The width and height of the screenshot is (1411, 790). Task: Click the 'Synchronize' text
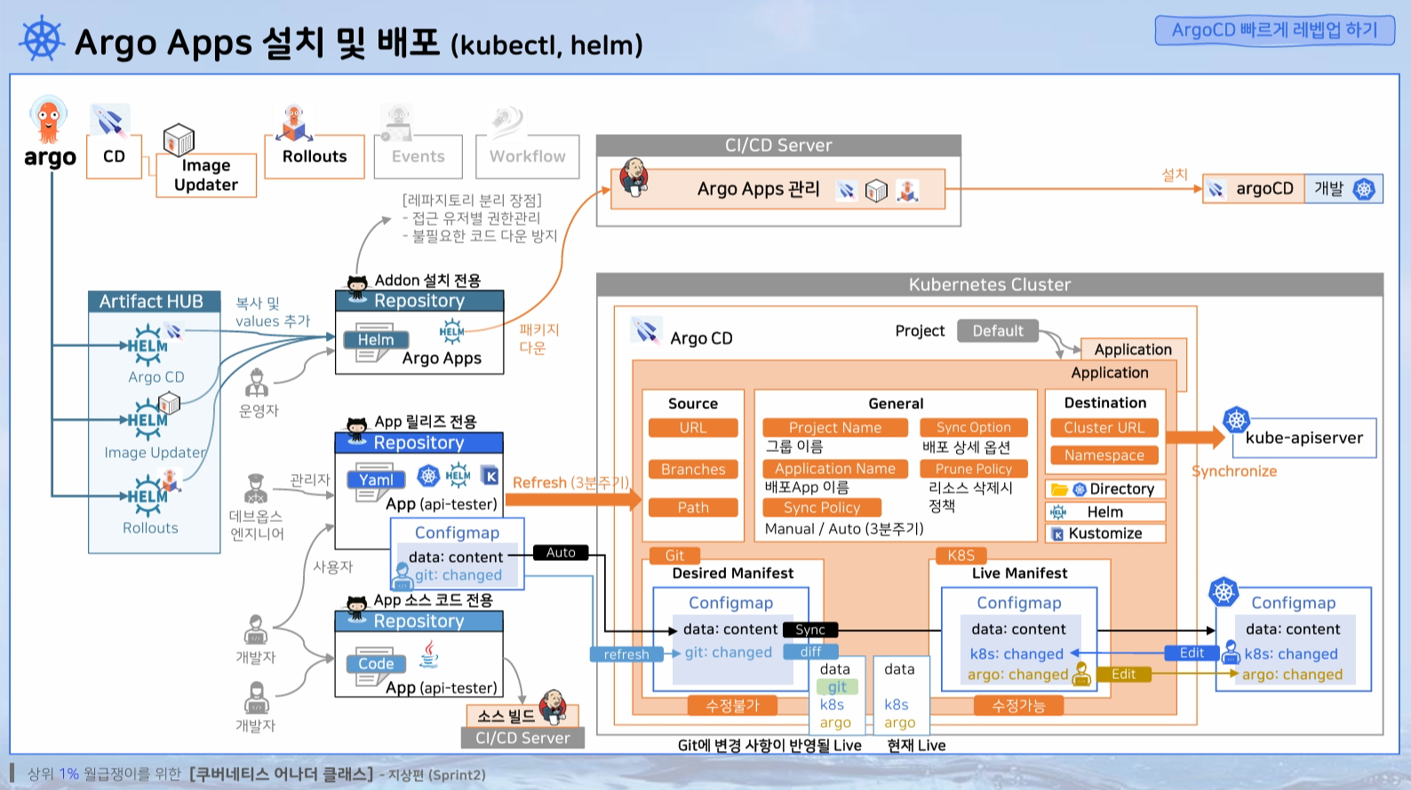(x=1234, y=471)
